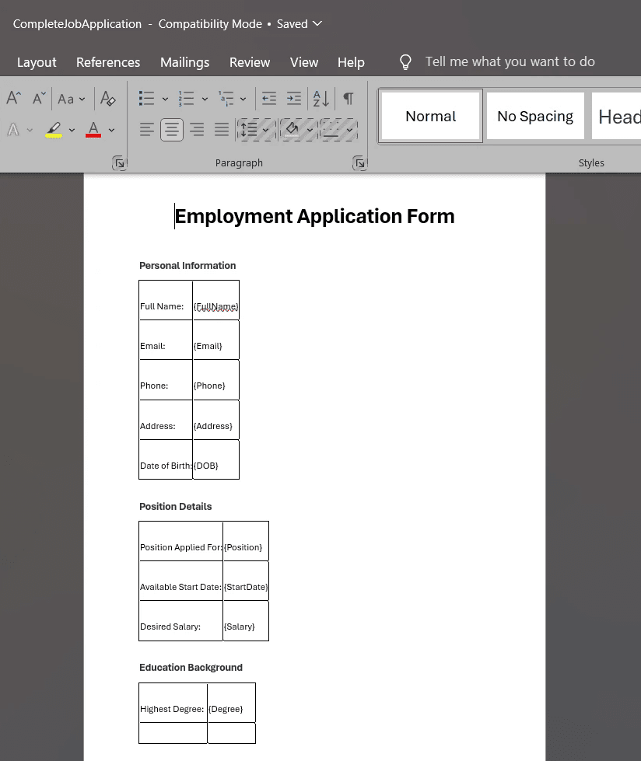This screenshot has height=761, width=641.
Task: Open the Review ribbon tab
Action: 250,62
